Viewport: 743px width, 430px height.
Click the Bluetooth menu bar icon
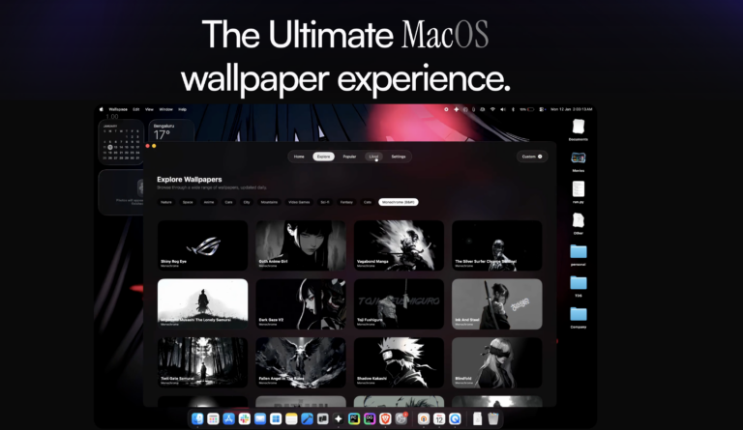click(513, 109)
